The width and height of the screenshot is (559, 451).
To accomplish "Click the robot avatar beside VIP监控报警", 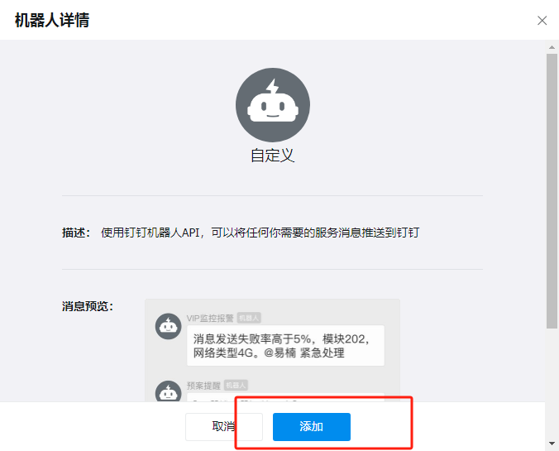I will pyautogui.click(x=168, y=326).
